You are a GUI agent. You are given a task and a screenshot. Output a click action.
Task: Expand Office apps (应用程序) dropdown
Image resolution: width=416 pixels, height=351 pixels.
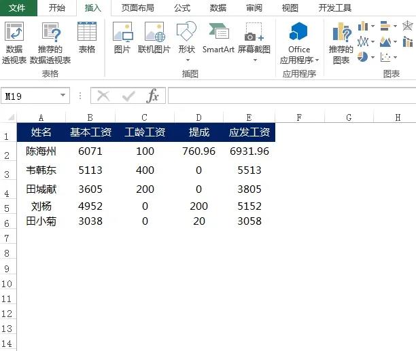pos(299,60)
